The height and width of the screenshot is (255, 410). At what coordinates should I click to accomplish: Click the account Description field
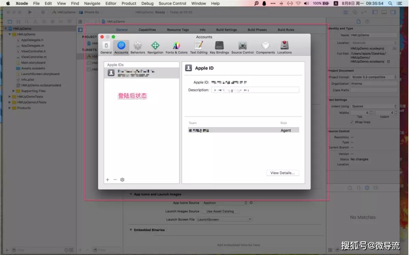(255, 90)
